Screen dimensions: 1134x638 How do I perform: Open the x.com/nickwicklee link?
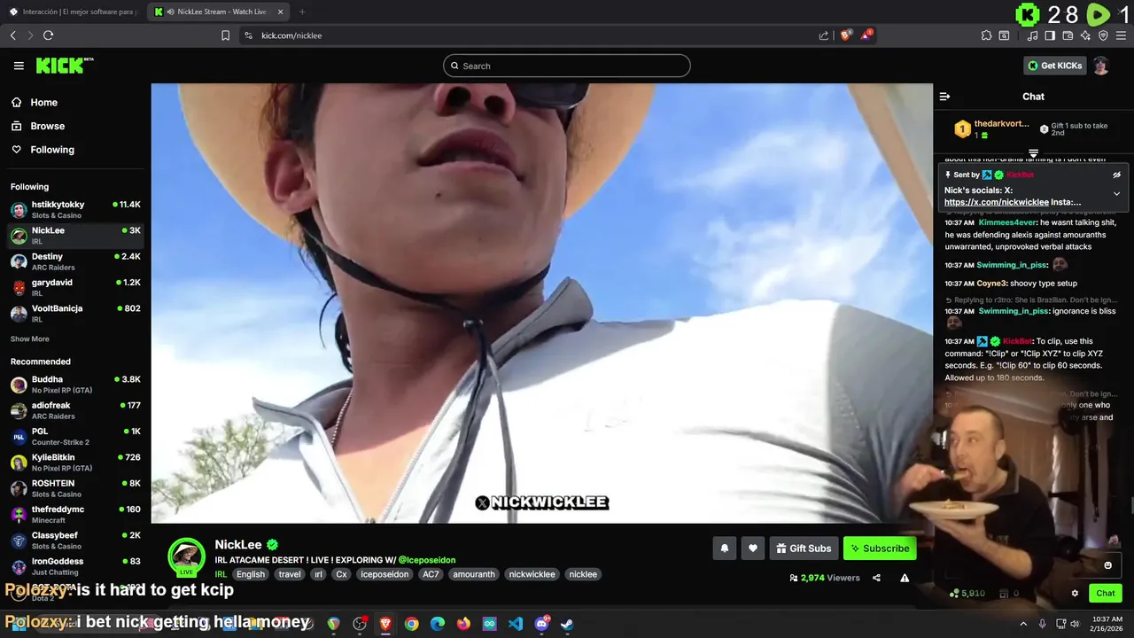(x=996, y=202)
